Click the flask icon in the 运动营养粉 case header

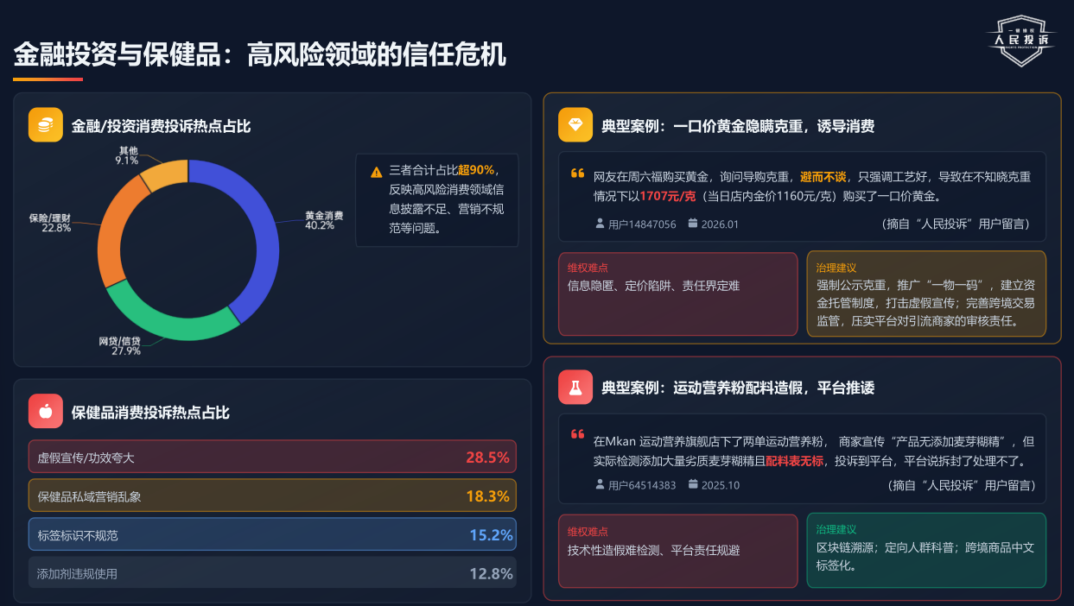pyautogui.click(x=575, y=387)
